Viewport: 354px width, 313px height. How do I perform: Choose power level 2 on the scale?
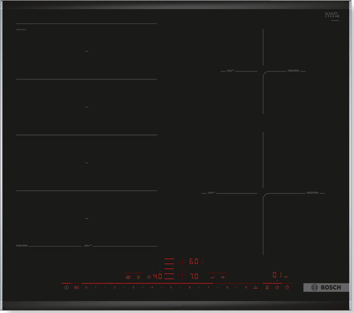click(x=114, y=287)
